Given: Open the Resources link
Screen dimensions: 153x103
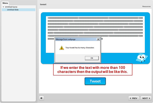Looking at the screenshot, I should click(x=146, y=6).
